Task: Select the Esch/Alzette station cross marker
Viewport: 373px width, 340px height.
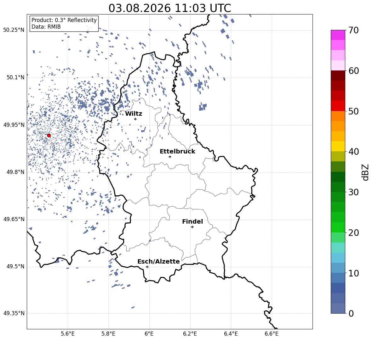Action: [147, 267]
